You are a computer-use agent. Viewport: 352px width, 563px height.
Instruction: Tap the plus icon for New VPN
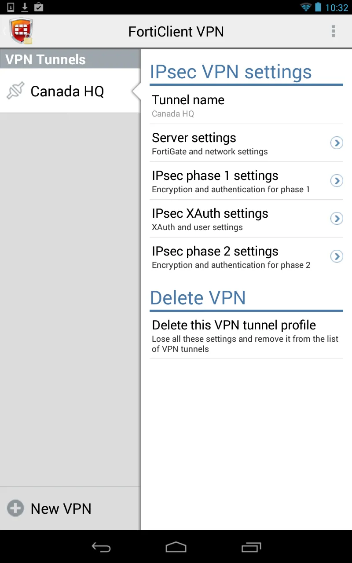(15, 508)
